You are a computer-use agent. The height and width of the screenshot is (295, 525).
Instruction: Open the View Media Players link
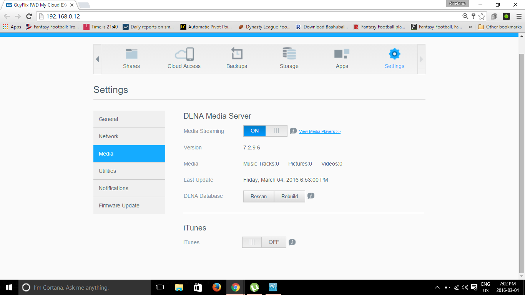coord(320,131)
